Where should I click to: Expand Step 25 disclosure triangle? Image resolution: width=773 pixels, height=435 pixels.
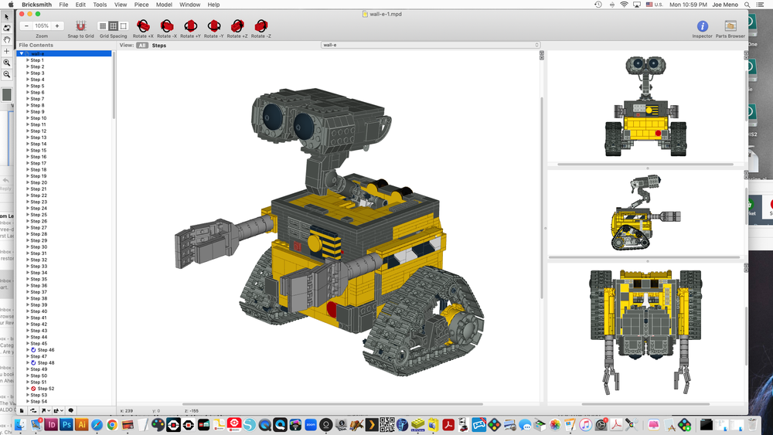(x=28, y=215)
